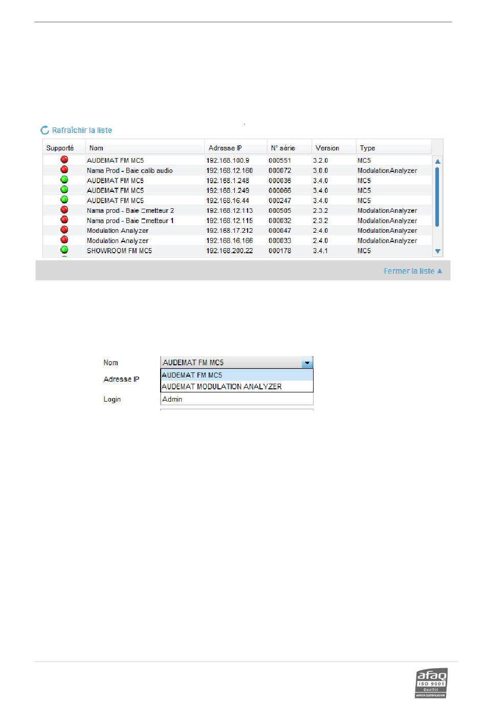Select the row named Nama prod - Baie Emetteur 1
Screen dimensions: 486x705
pyautogui.click(x=238, y=221)
